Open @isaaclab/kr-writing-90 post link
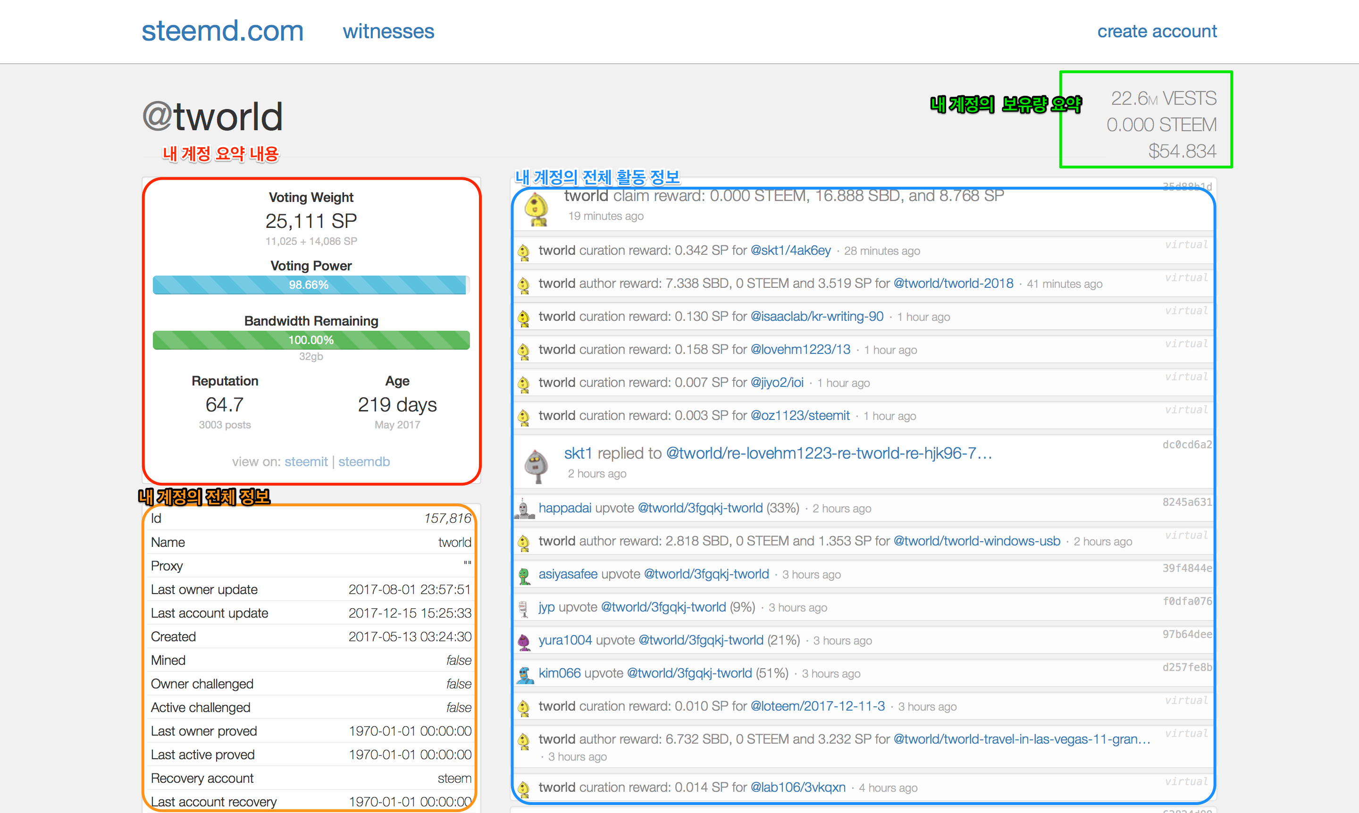The height and width of the screenshot is (813, 1359). coord(817,316)
